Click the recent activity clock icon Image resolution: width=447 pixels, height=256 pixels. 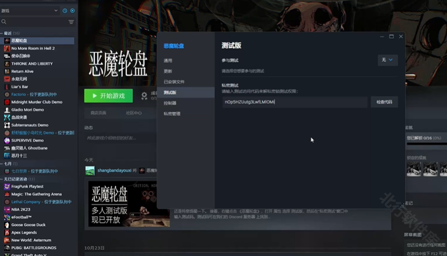pos(65,11)
